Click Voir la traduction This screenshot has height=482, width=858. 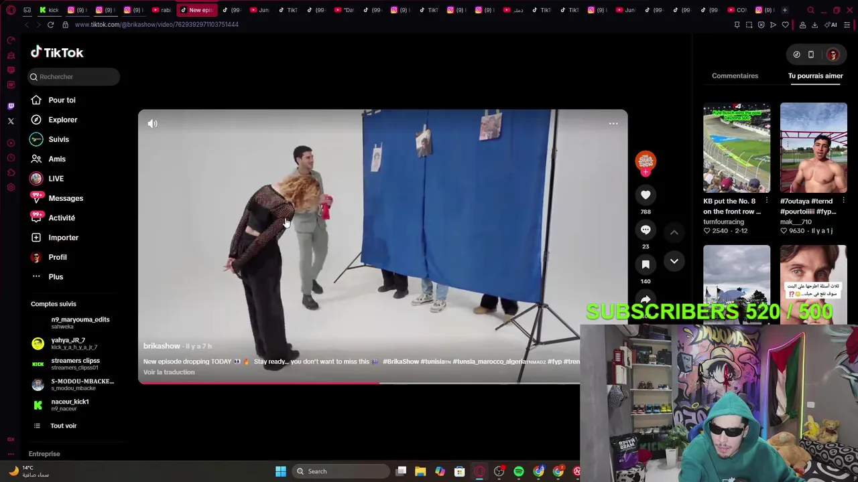coord(169,372)
